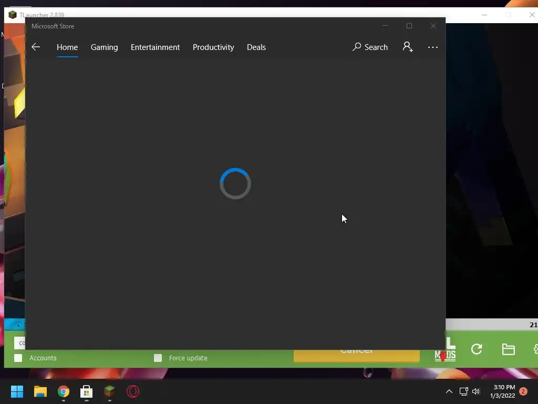Click the yellow Cancel button in TLauncher

tap(357, 356)
